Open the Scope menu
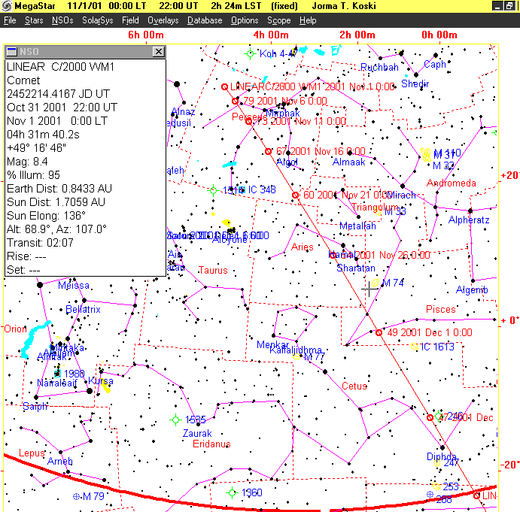 [278, 20]
